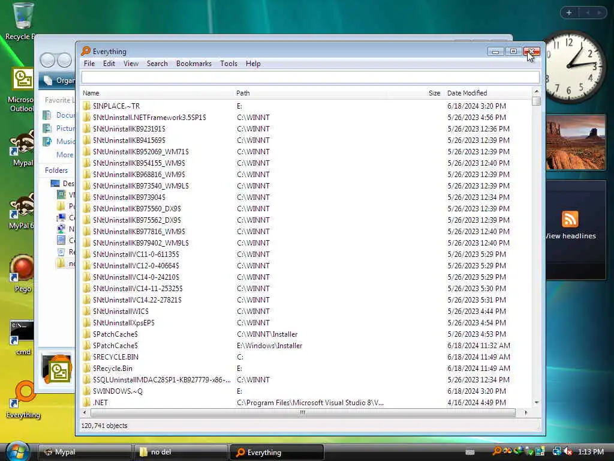This screenshot has width=614, height=461.
Task: Select the $NtUninstallKB979402_WM9L$ row name
Action: click(x=140, y=243)
